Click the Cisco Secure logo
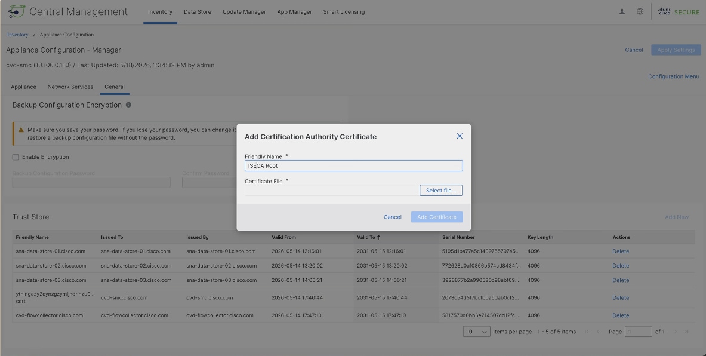 [679, 12]
